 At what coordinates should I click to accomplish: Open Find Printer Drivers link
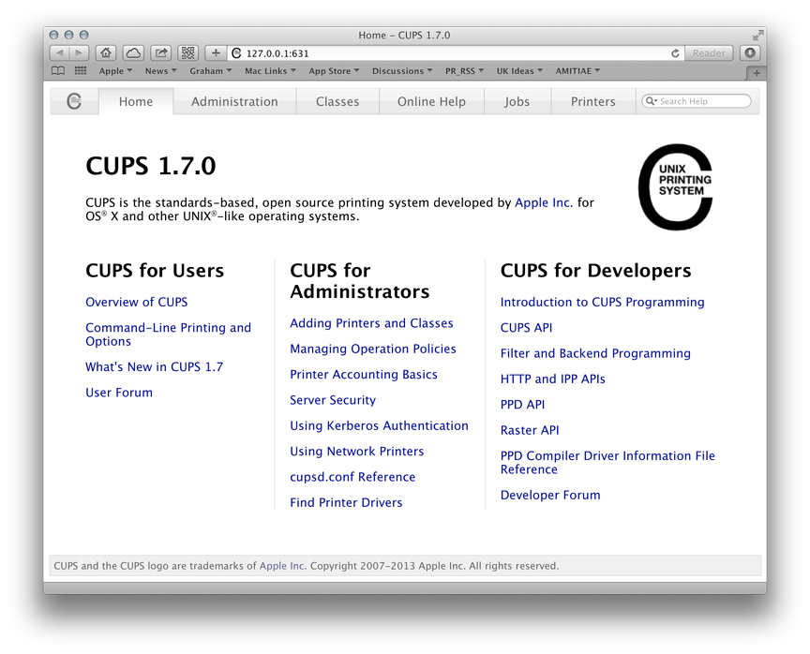coord(346,503)
